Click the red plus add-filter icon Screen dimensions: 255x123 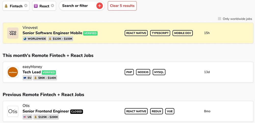(x=99, y=6)
